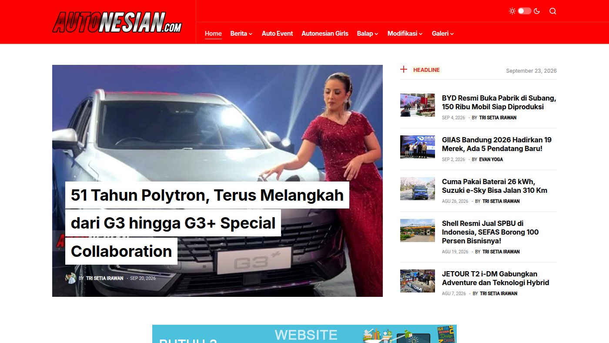Click the GIIAS Bandung article thumbnail
Viewport: 609px width, 343px height.
[418, 147]
